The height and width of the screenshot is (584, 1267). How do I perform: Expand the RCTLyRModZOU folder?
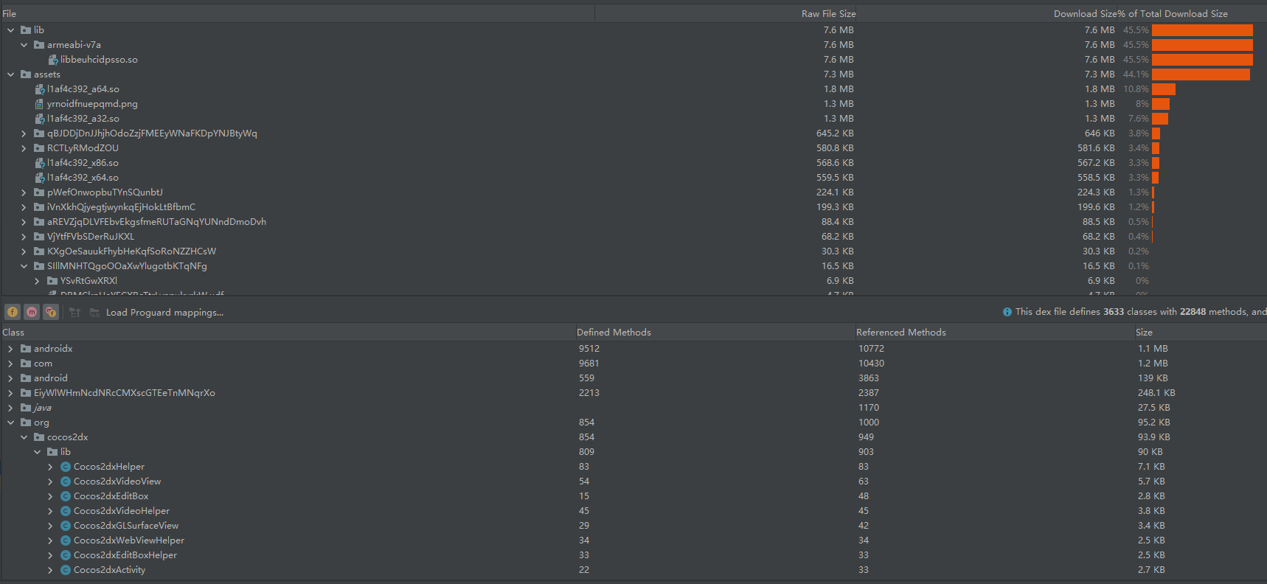point(24,148)
